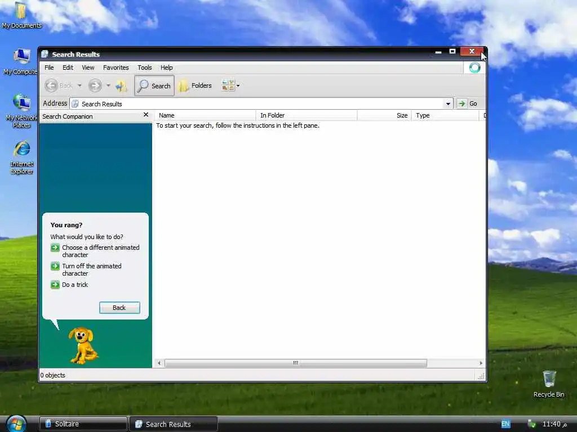Click the animated dog character

[83, 346]
